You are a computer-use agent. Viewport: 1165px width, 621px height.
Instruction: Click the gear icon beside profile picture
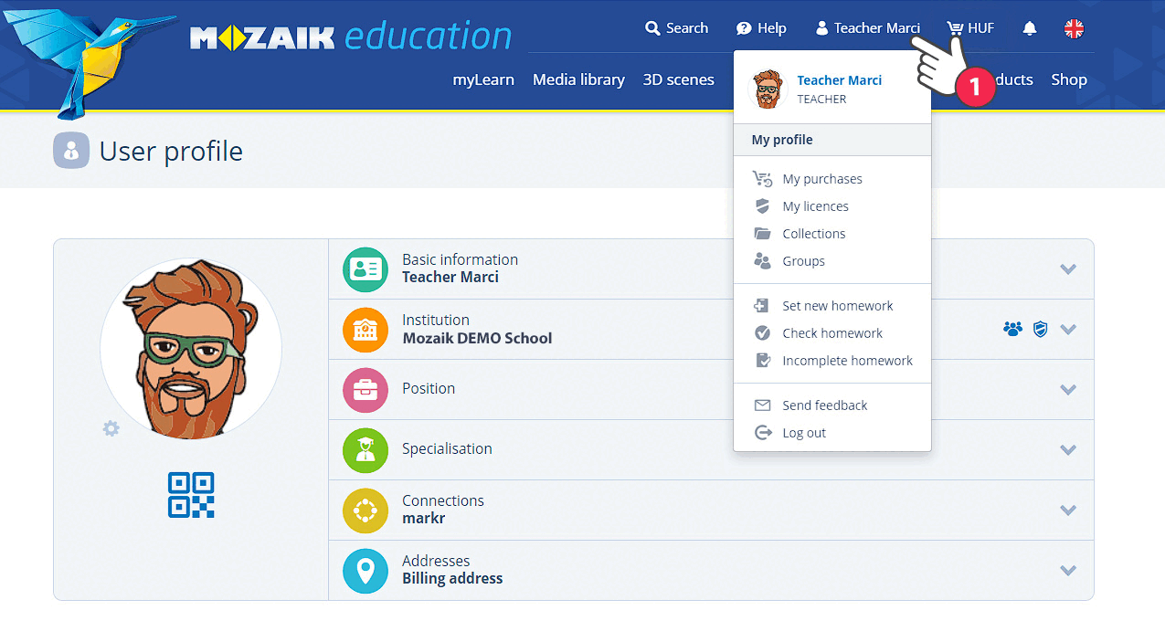pyautogui.click(x=111, y=428)
